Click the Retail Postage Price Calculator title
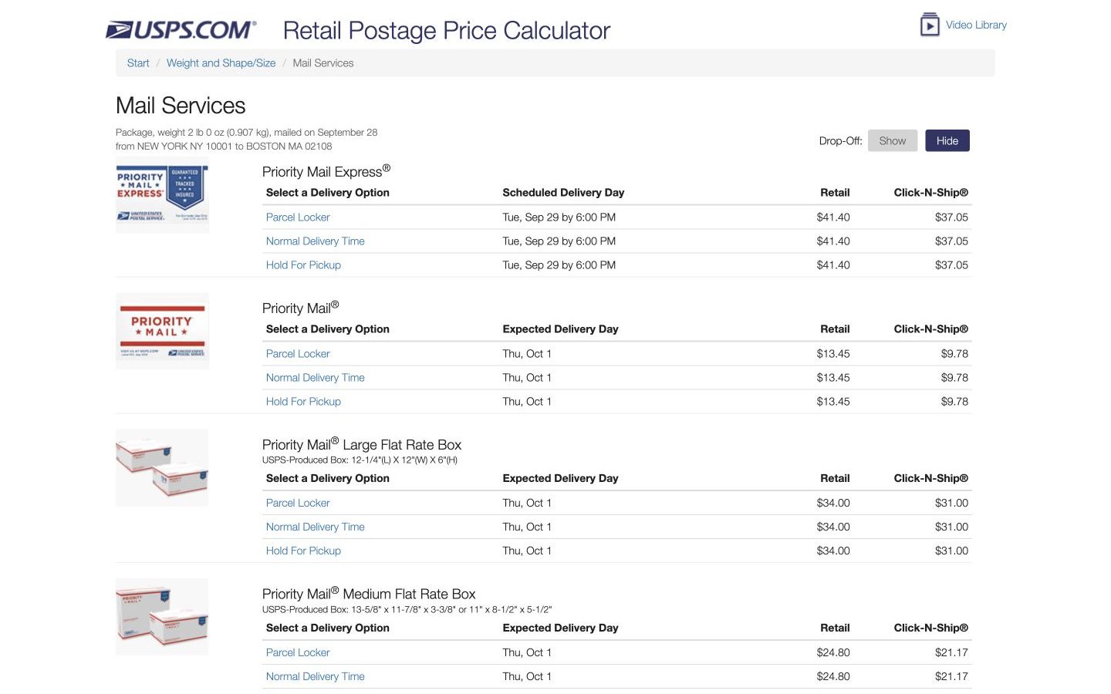Screen dimensions: 1111x694 tap(447, 31)
